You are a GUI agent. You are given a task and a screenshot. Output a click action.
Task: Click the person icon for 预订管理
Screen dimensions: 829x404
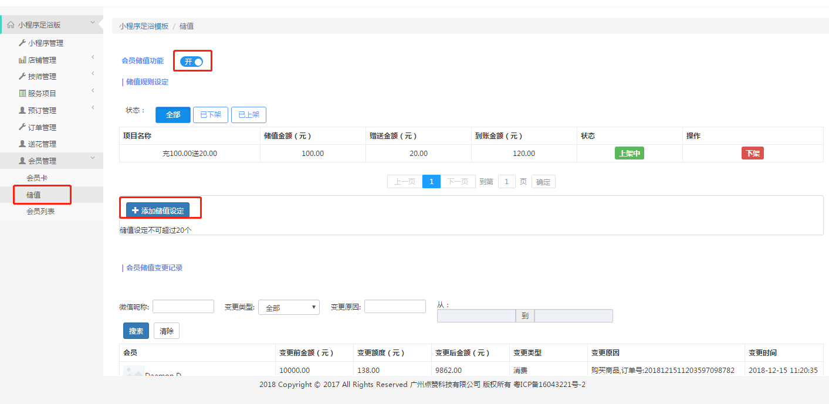click(x=22, y=110)
